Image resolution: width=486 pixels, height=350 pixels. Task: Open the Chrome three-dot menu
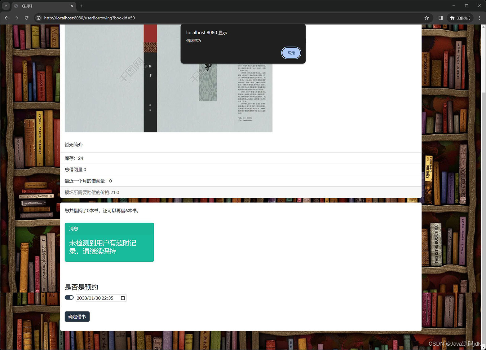pos(479,18)
